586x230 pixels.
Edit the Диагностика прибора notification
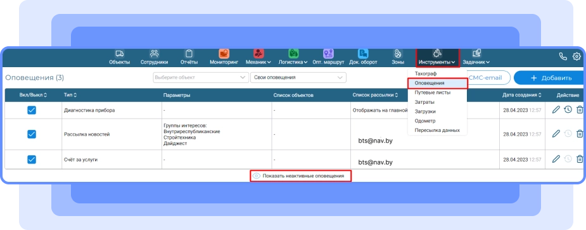pos(556,110)
